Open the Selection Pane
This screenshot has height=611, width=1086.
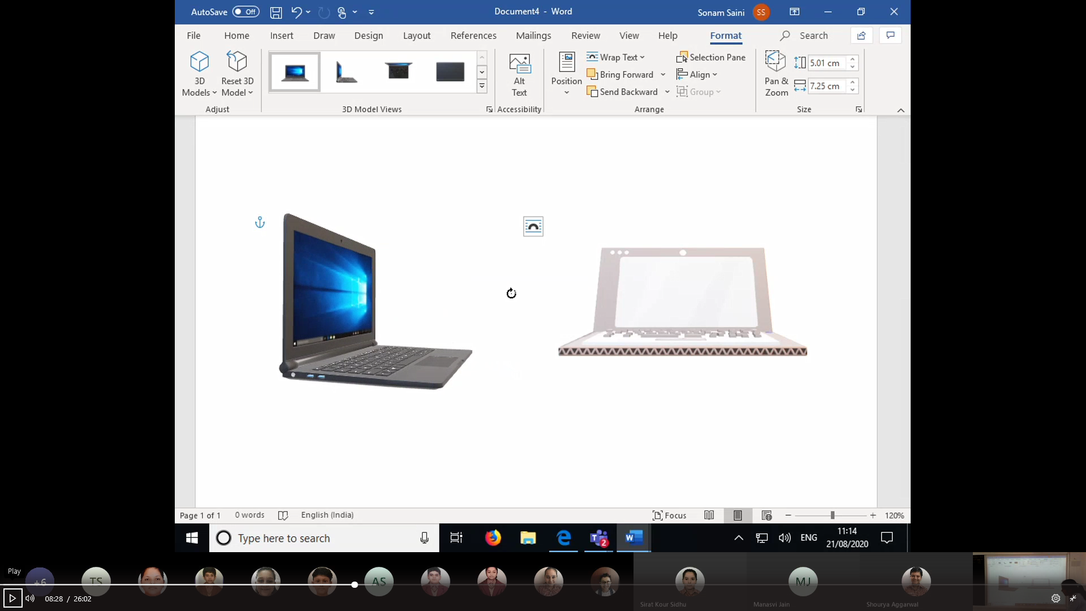(710, 57)
